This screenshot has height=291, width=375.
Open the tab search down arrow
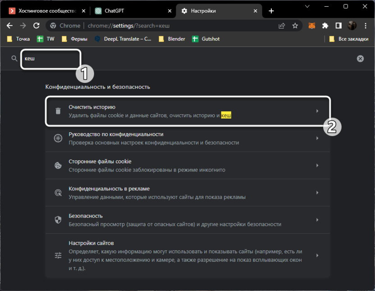click(307, 6)
